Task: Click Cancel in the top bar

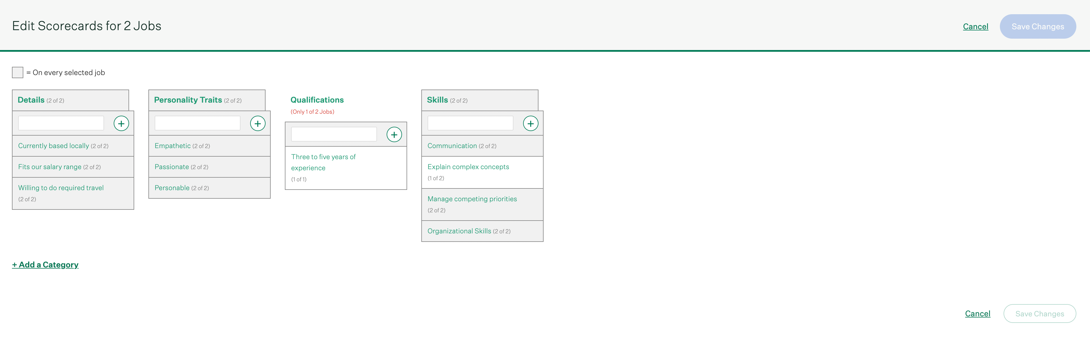Action: pos(976,26)
